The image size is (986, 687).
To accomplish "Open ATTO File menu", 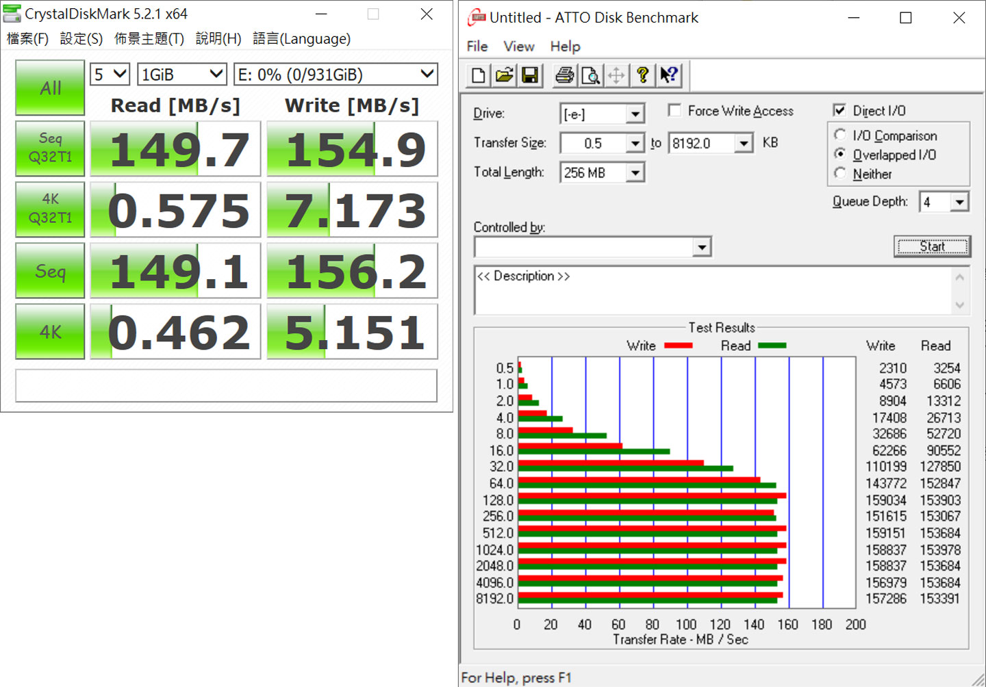I will (477, 47).
